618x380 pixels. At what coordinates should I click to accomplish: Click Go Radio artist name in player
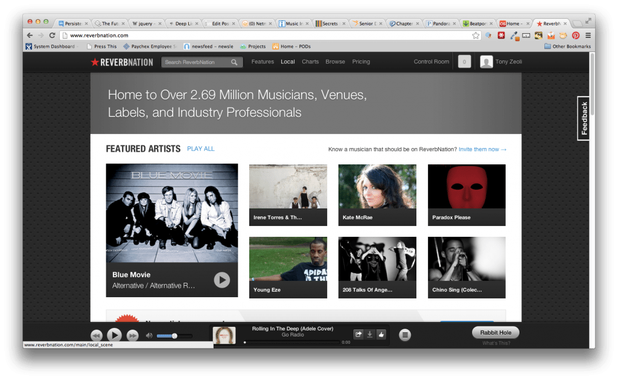pyautogui.click(x=293, y=335)
